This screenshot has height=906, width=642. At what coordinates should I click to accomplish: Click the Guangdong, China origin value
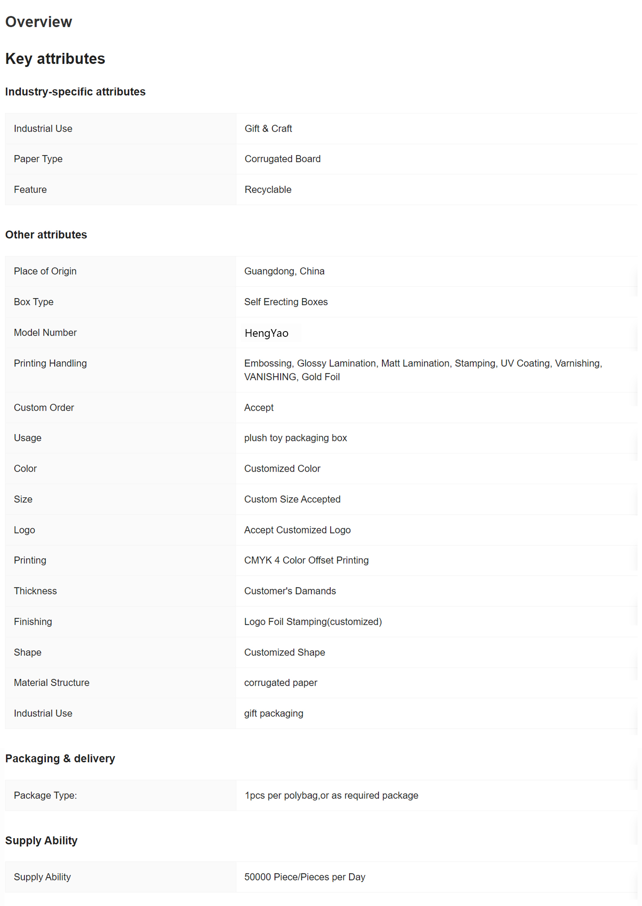pyautogui.click(x=284, y=271)
